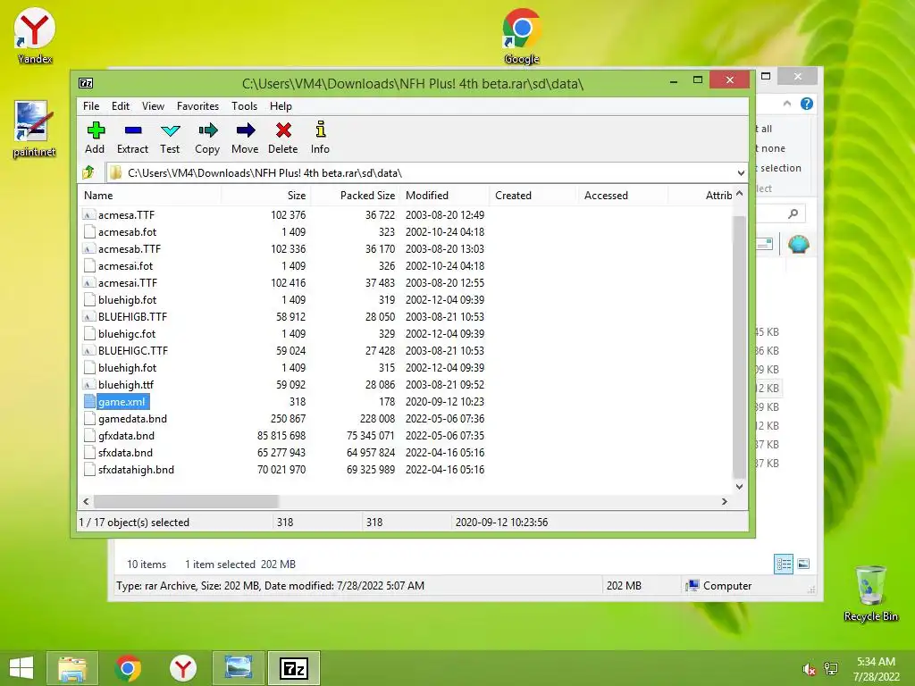Open Chrome from the taskbar
The height and width of the screenshot is (686, 915).
[128, 668]
